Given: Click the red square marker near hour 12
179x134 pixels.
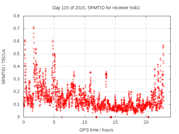Looking at the screenshot, I should pos(96,117).
